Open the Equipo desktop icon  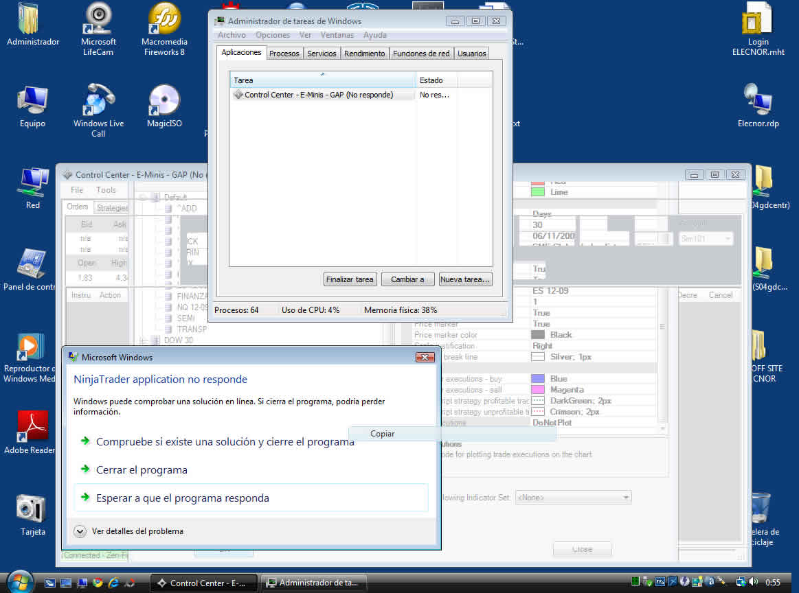click(x=32, y=106)
